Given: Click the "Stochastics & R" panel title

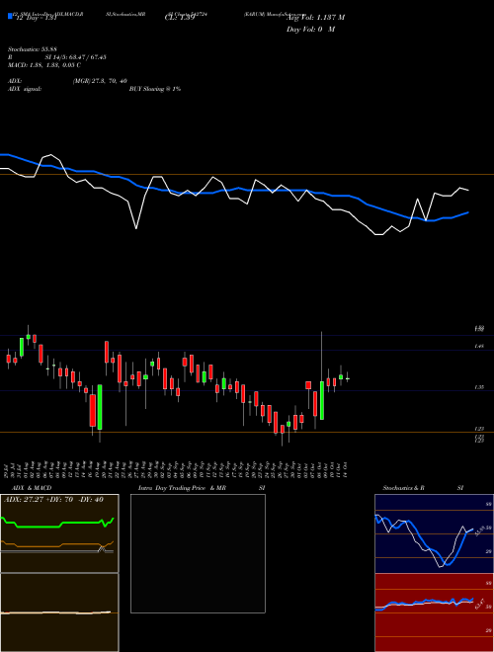Looking at the screenshot, I should [404, 488].
